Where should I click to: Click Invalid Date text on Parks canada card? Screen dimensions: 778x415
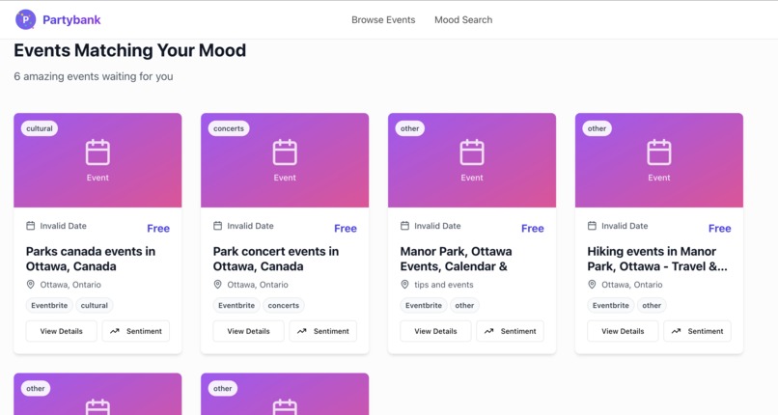tap(63, 226)
